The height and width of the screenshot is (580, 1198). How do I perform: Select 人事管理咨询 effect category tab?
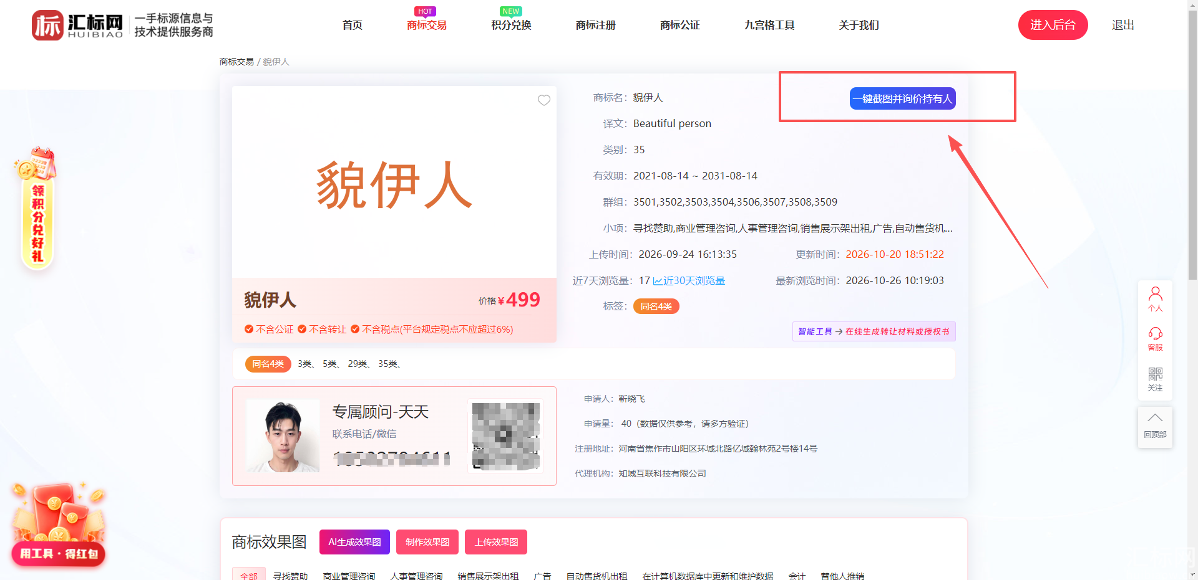point(416,576)
